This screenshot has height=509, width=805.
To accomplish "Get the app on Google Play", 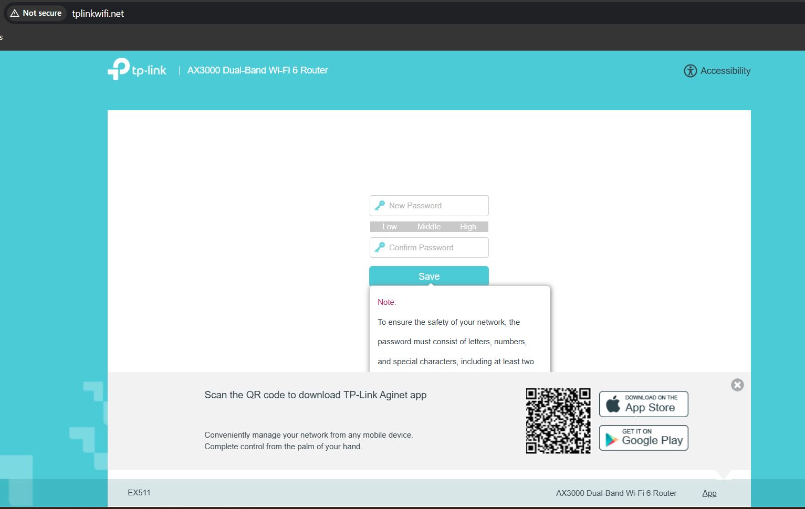I will click(643, 438).
